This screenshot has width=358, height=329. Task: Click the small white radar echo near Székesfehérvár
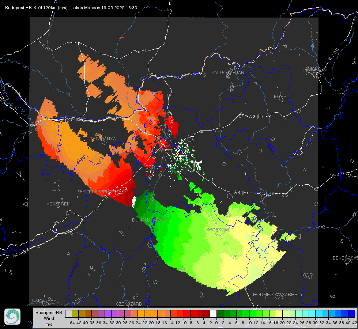[x=134, y=202]
